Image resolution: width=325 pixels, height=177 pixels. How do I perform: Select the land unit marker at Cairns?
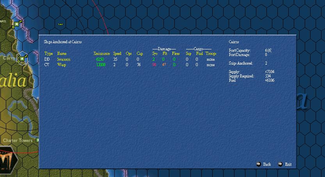click(x=19, y=61)
